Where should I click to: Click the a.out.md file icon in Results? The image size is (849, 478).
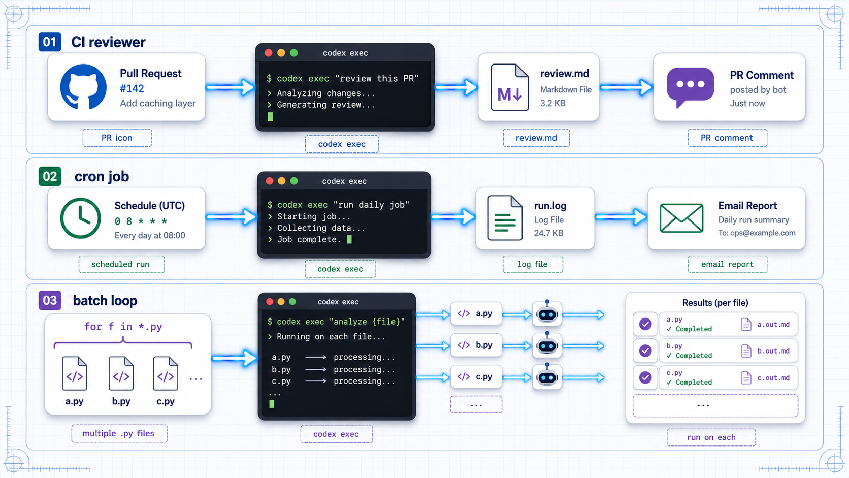(746, 324)
